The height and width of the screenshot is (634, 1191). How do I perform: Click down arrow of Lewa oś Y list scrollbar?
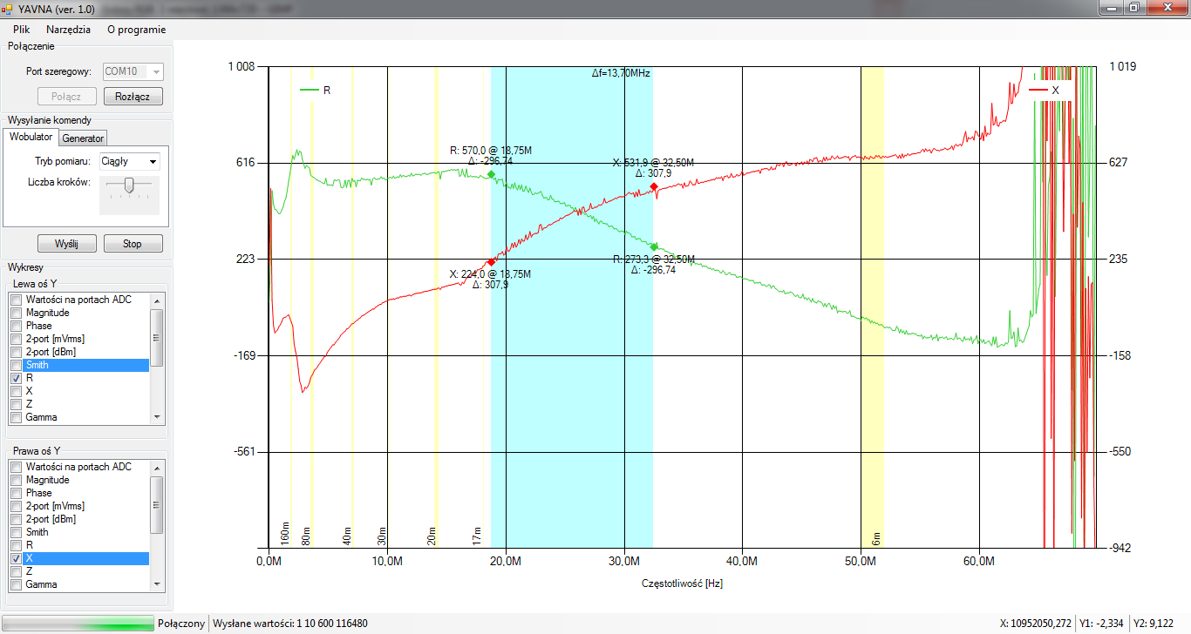pyautogui.click(x=157, y=417)
